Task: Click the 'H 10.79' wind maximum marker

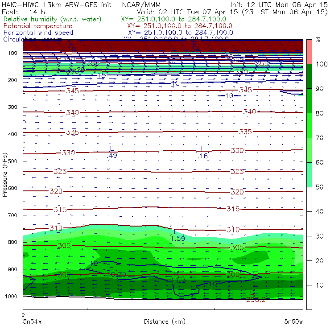Action: [x=116, y=271]
